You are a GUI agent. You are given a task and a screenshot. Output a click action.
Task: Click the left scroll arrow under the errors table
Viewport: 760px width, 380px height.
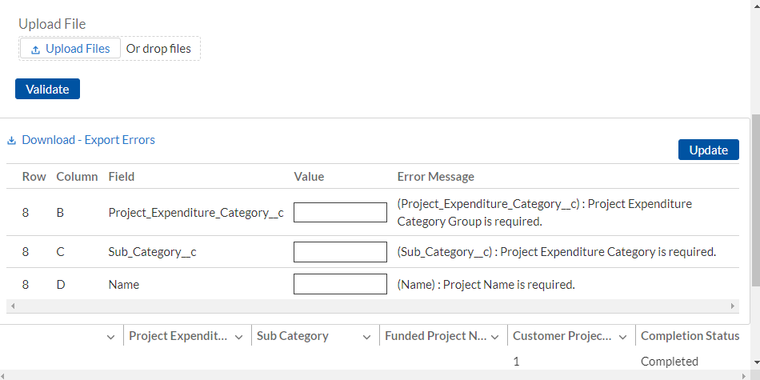(x=12, y=306)
